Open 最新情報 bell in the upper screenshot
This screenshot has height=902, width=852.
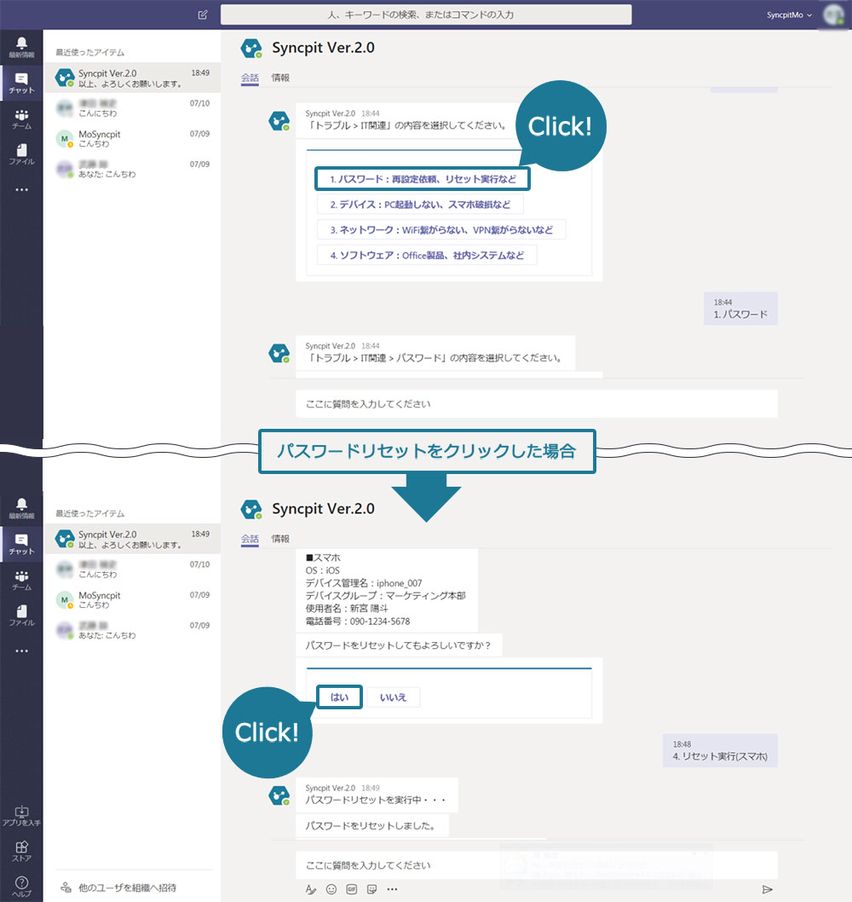coord(21,47)
